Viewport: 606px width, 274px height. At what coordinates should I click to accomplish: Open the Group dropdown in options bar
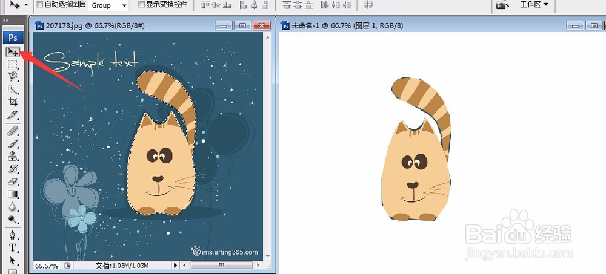[108, 5]
